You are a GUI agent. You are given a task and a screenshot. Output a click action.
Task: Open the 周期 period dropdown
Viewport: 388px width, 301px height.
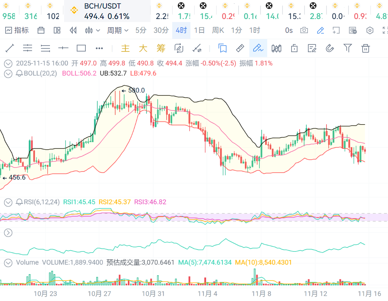pos(117,31)
